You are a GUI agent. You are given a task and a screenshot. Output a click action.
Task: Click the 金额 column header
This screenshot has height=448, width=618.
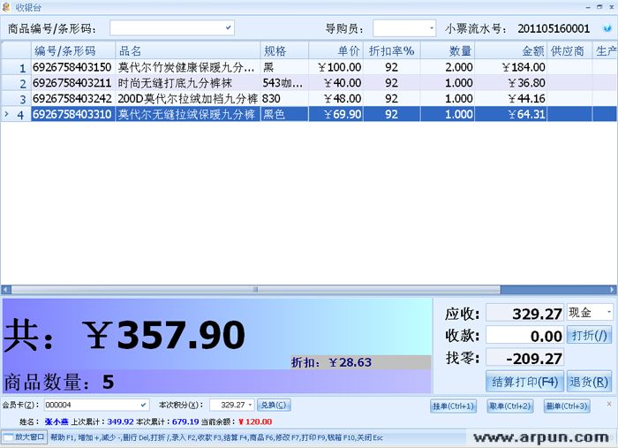(511, 50)
